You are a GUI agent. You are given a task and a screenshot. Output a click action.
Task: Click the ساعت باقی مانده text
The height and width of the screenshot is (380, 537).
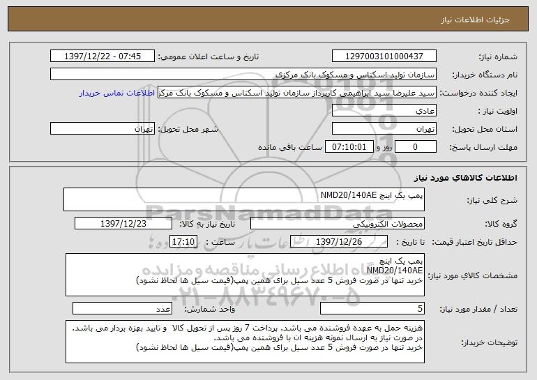point(289,148)
